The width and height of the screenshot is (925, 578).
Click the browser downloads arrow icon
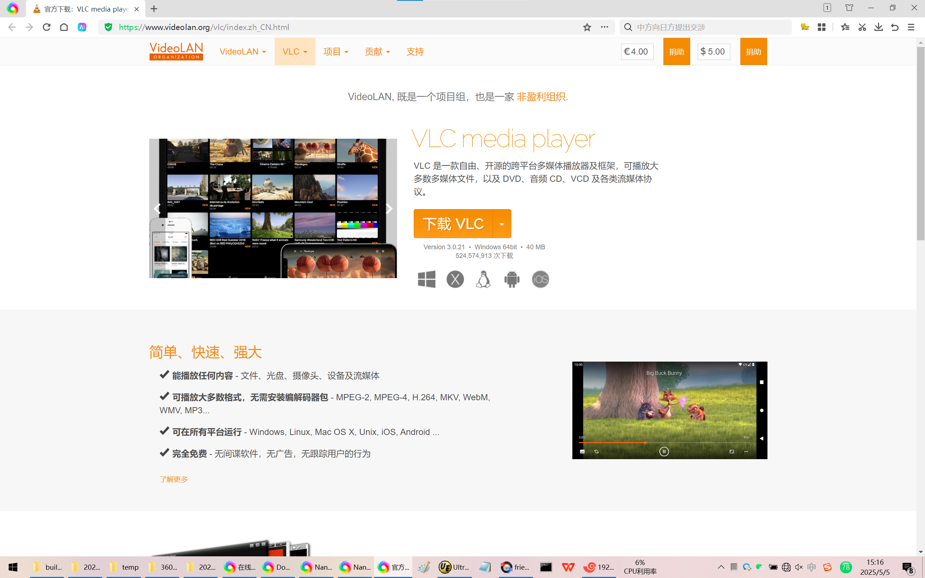point(878,27)
